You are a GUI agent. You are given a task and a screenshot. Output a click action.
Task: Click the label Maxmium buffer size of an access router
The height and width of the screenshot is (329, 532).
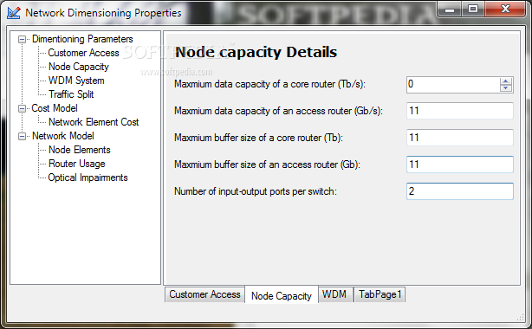267,164
